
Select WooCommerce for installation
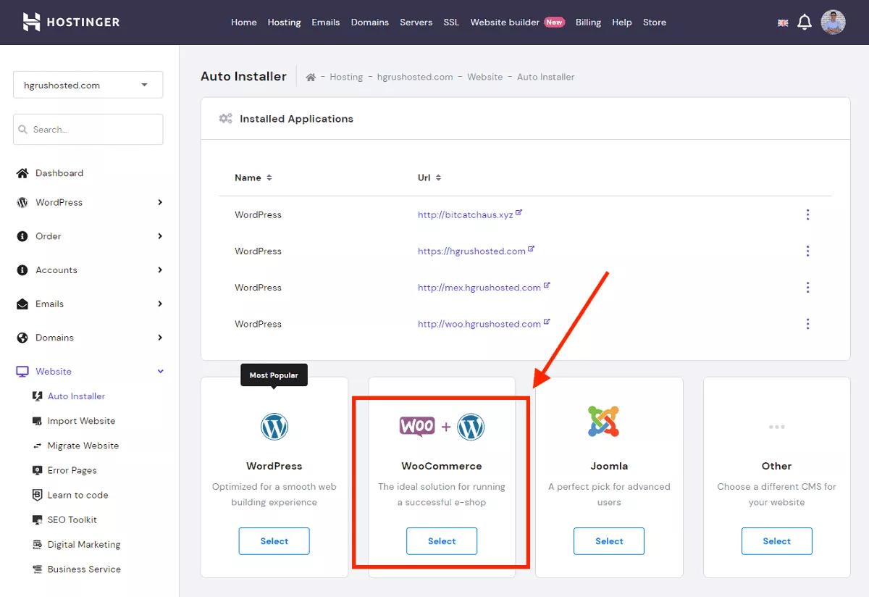[x=442, y=541]
